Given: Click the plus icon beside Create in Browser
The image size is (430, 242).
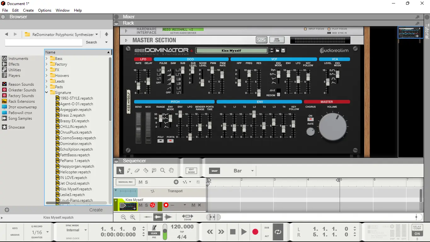Looking at the screenshot, I should pyautogui.click(x=7, y=210).
